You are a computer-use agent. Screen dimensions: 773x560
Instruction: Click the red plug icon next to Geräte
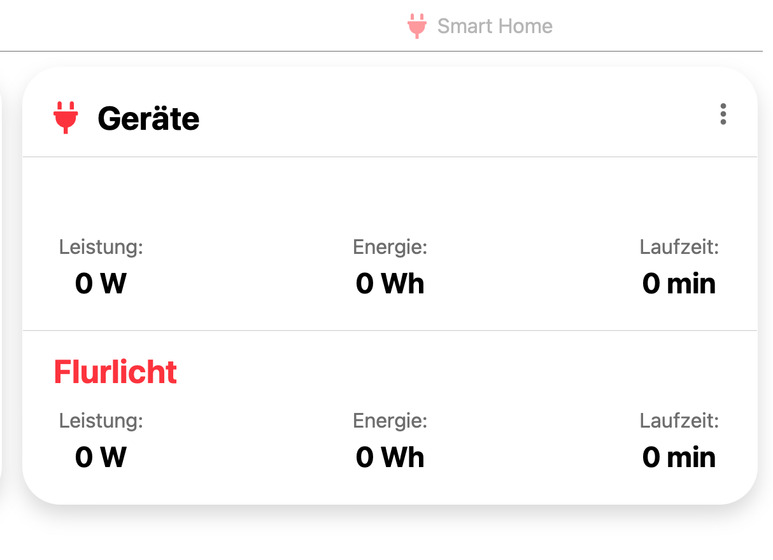click(66, 118)
